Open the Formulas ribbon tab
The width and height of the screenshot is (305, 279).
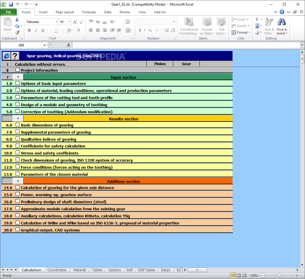[89, 12]
